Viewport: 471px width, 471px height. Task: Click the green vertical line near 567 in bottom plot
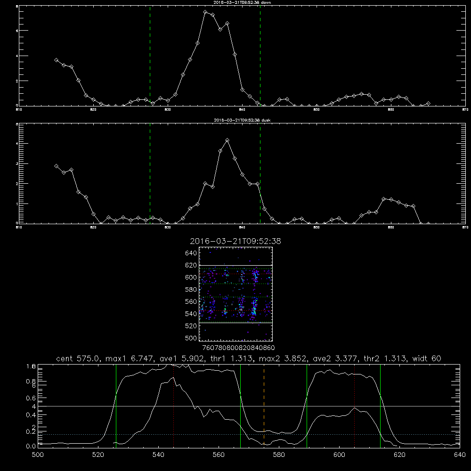pyautogui.click(x=240, y=406)
